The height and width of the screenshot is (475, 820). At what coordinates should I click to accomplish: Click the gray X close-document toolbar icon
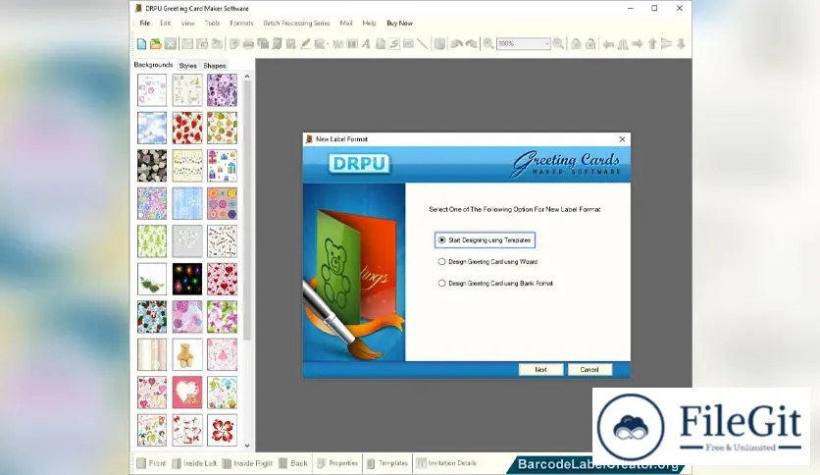pyautogui.click(x=171, y=44)
